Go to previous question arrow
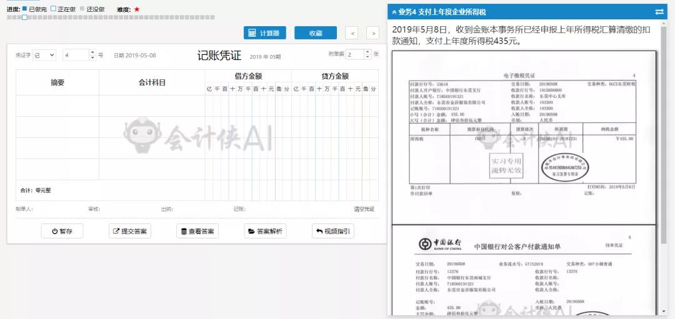Screen dimensions: 675x319 [352, 33]
